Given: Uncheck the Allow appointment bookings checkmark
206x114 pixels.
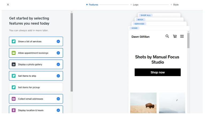Looking at the screenshot, I should point(58,53).
